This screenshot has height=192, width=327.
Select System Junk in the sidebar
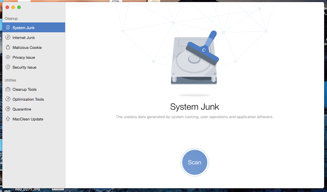pos(34,27)
